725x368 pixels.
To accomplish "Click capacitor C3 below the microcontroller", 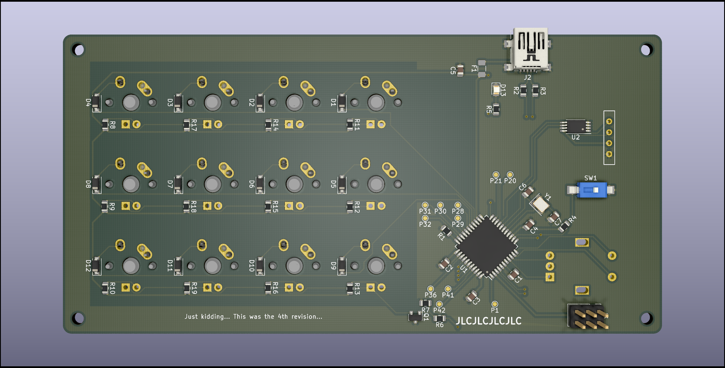I will tap(472, 296).
